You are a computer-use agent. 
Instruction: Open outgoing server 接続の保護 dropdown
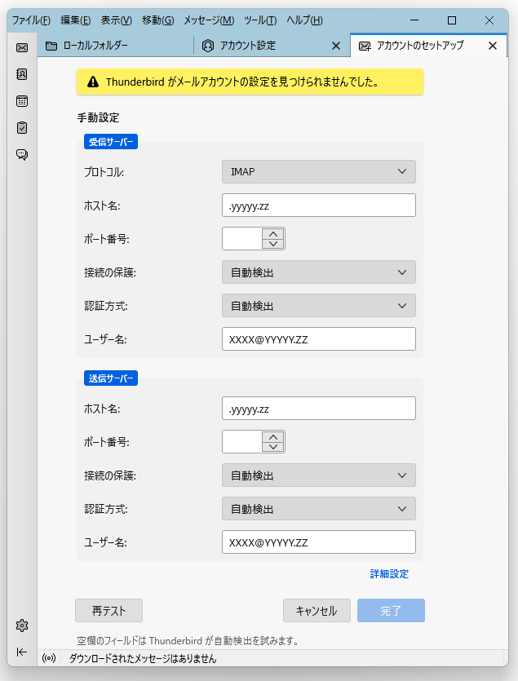[x=318, y=475]
